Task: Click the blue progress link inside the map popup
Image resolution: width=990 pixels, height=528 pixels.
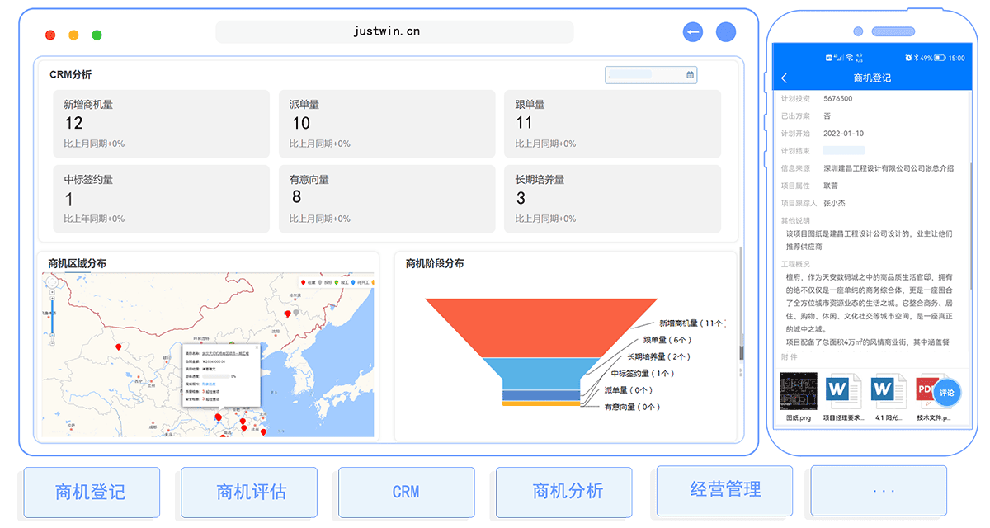Action: [209, 384]
